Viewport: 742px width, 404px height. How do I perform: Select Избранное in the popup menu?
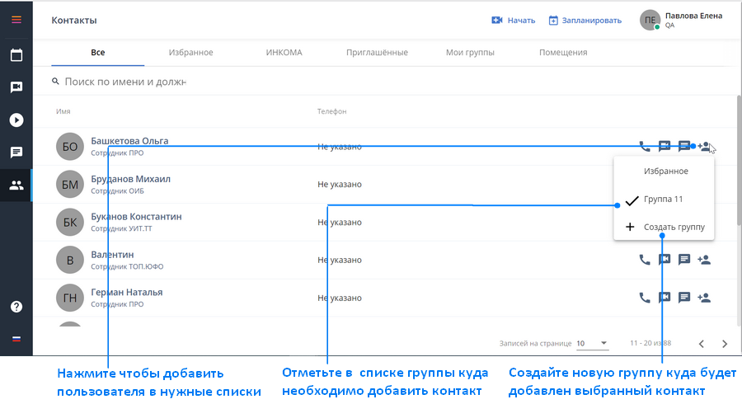pos(666,171)
